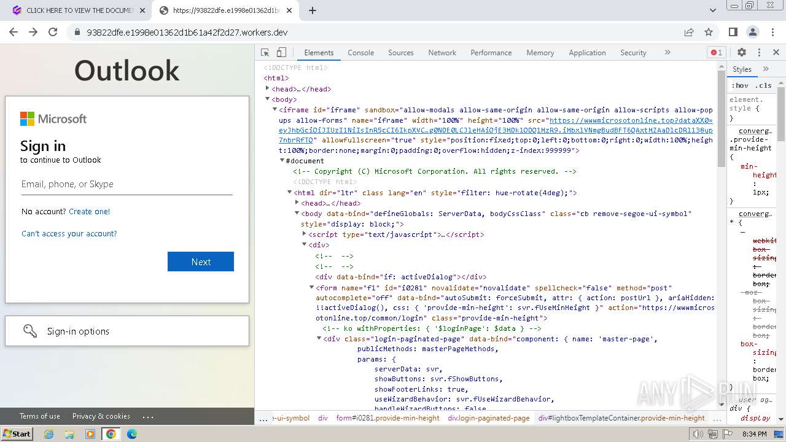This screenshot has width=786, height=442.
Task: Click the share page icon
Action: click(x=689, y=32)
